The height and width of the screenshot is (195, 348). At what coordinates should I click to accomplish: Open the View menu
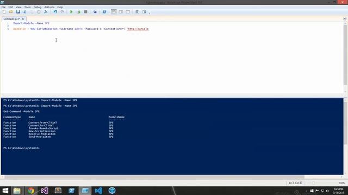pyautogui.click(x=18, y=7)
